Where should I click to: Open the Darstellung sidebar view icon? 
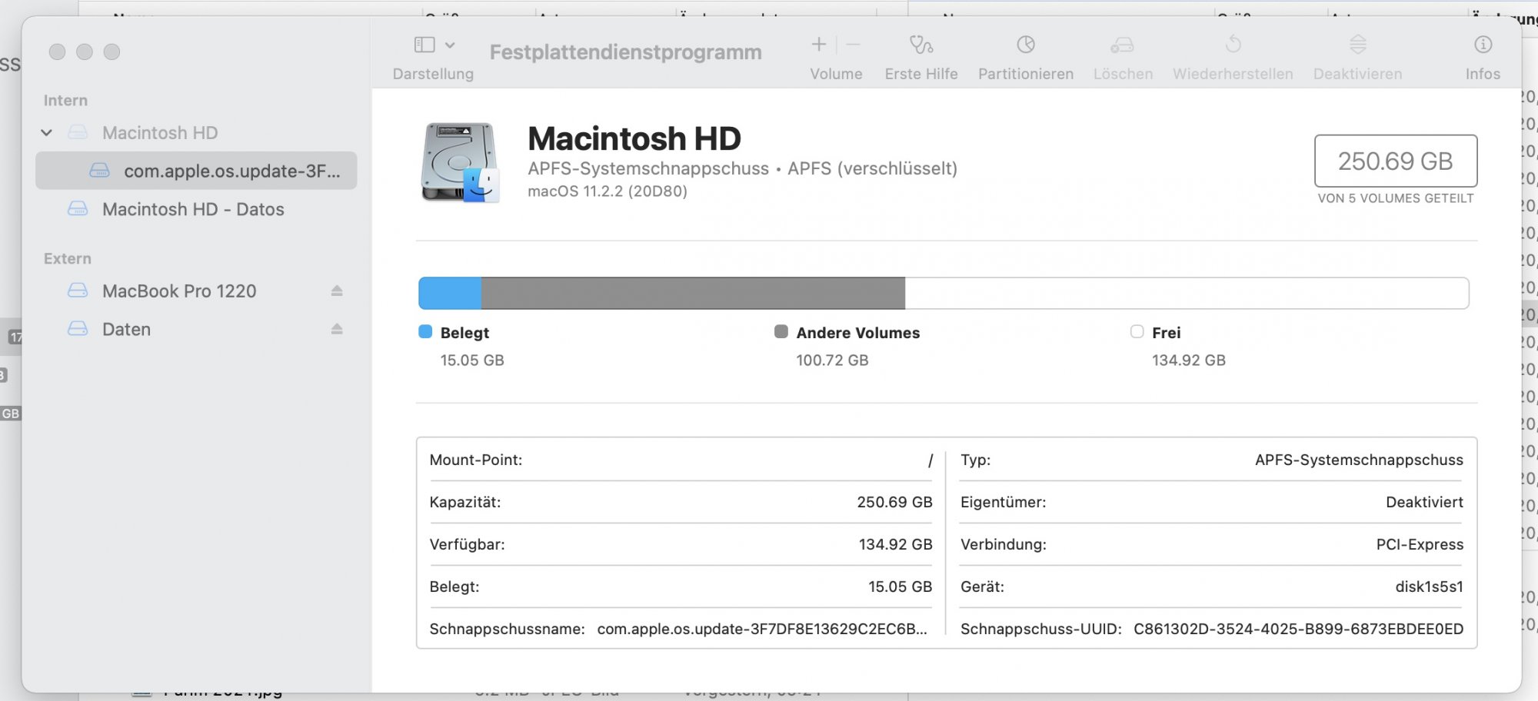pyautogui.click(x=424, y=45)
